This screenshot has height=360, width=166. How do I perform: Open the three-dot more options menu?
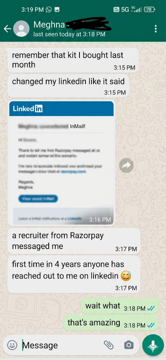pyautogui.click(x=156, y=29)
